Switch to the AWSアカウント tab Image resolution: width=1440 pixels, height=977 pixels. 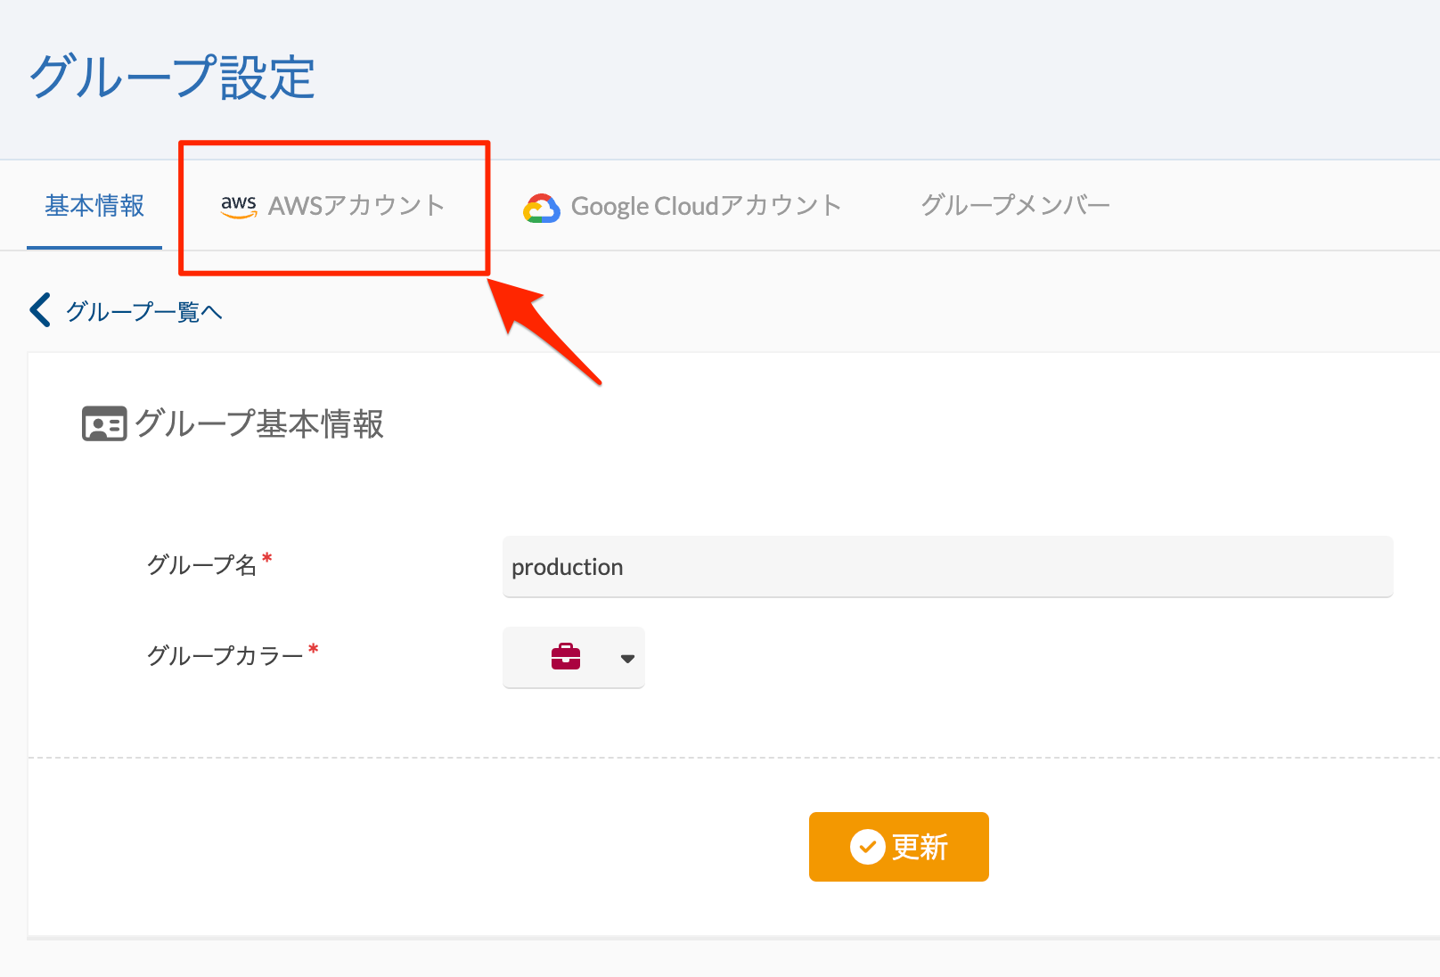[x=333, y=206]
